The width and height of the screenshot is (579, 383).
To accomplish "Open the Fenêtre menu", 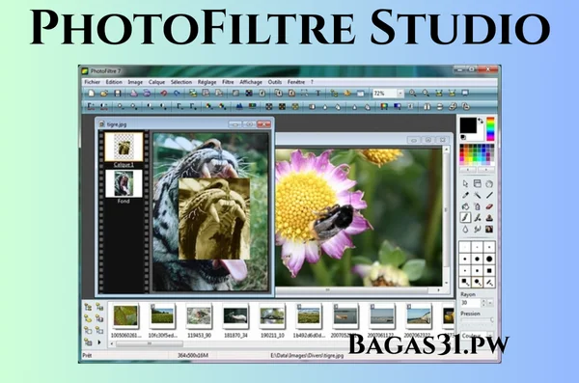I will [x=296, y=82].
